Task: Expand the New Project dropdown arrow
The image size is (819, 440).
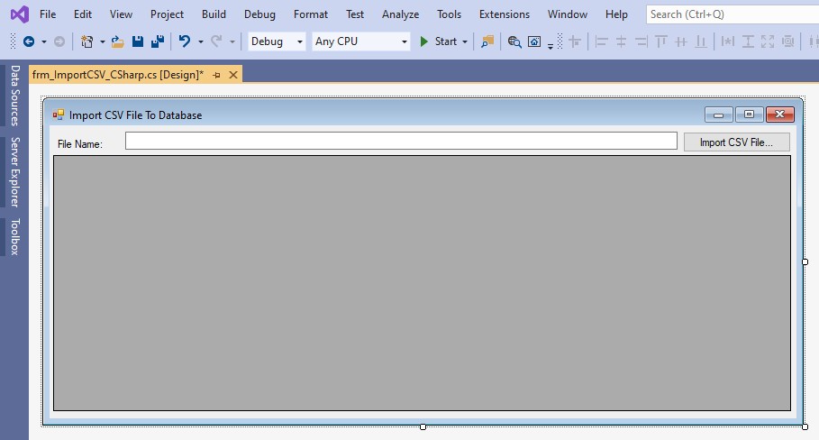Action: coord(103,41)
